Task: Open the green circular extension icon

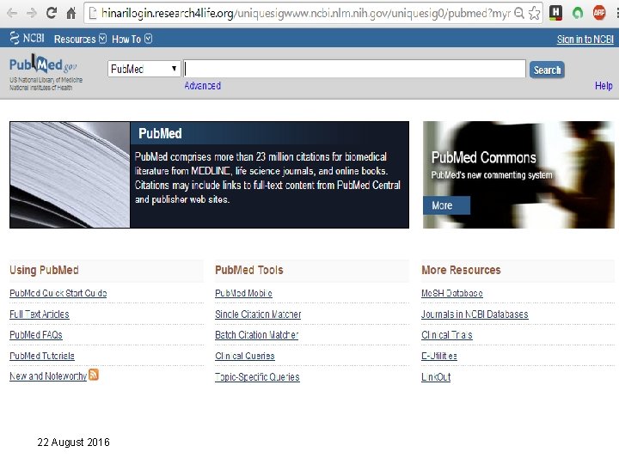Action: point(578,14)
